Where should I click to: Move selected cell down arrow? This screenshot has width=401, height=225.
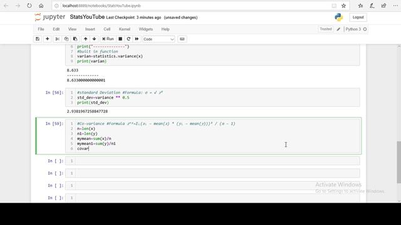[x=95, y=39]
